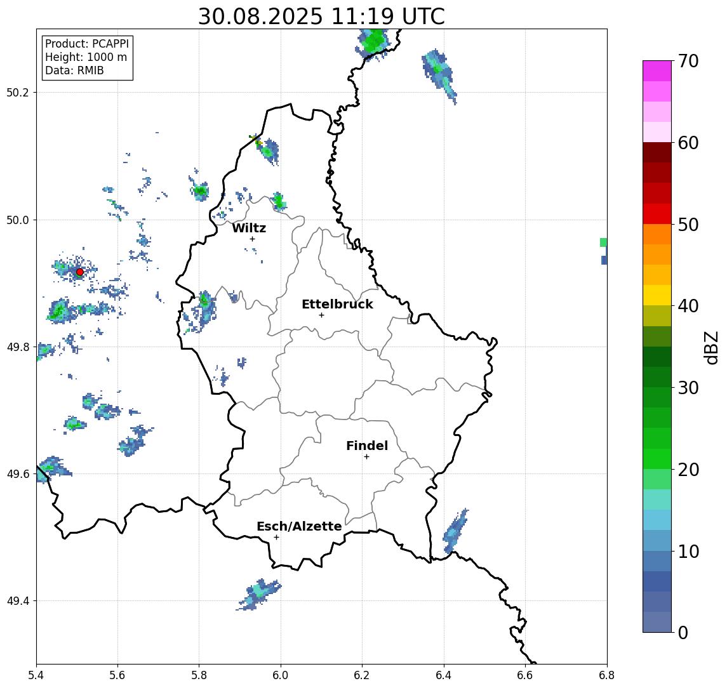Image resolution: width=727 pixels, height=688 pixels.
Task: Click the latitude label 50.2
Action: (x=17, y=92)
